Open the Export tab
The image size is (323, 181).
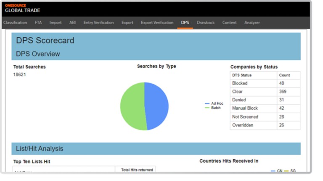coord(127,23)
